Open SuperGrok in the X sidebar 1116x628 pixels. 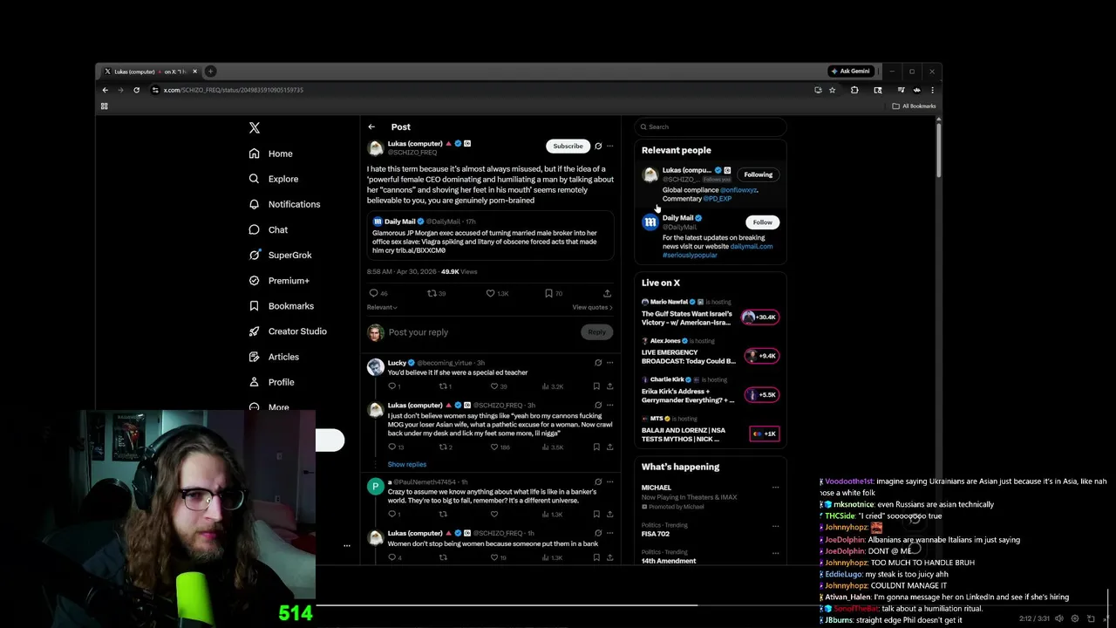click(281, 255)
